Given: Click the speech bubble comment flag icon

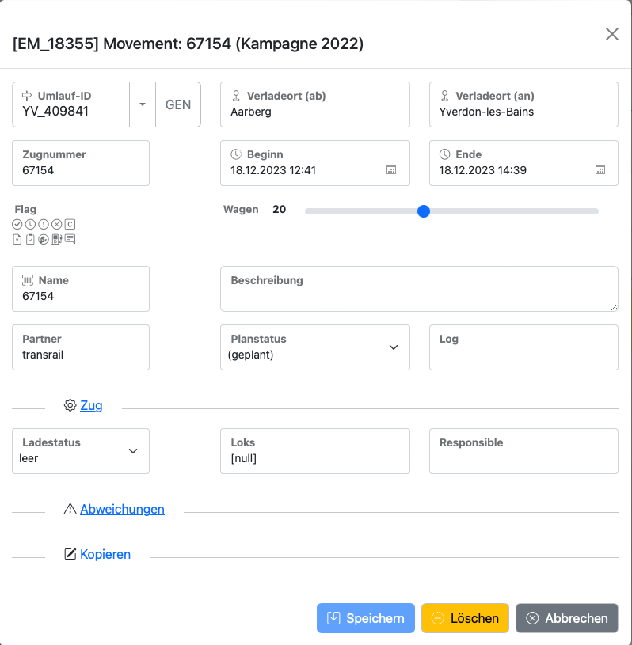Looking at the screenshot, I should coord(70,239).
